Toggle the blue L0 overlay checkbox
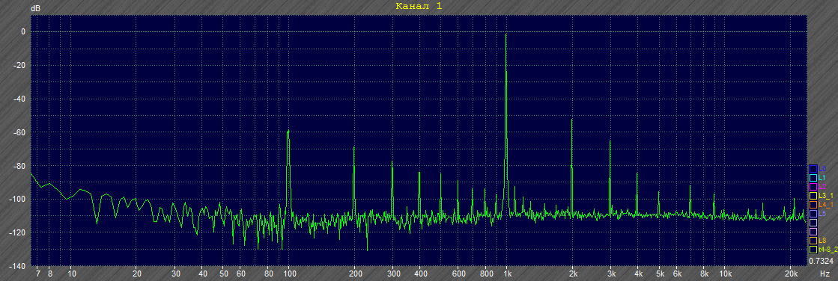 813,168
